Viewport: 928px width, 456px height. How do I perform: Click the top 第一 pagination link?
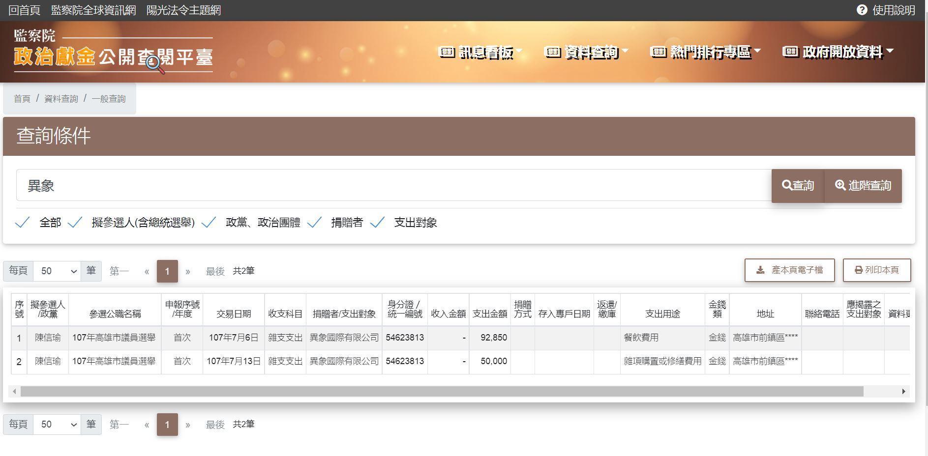click(x=119, y=271)
